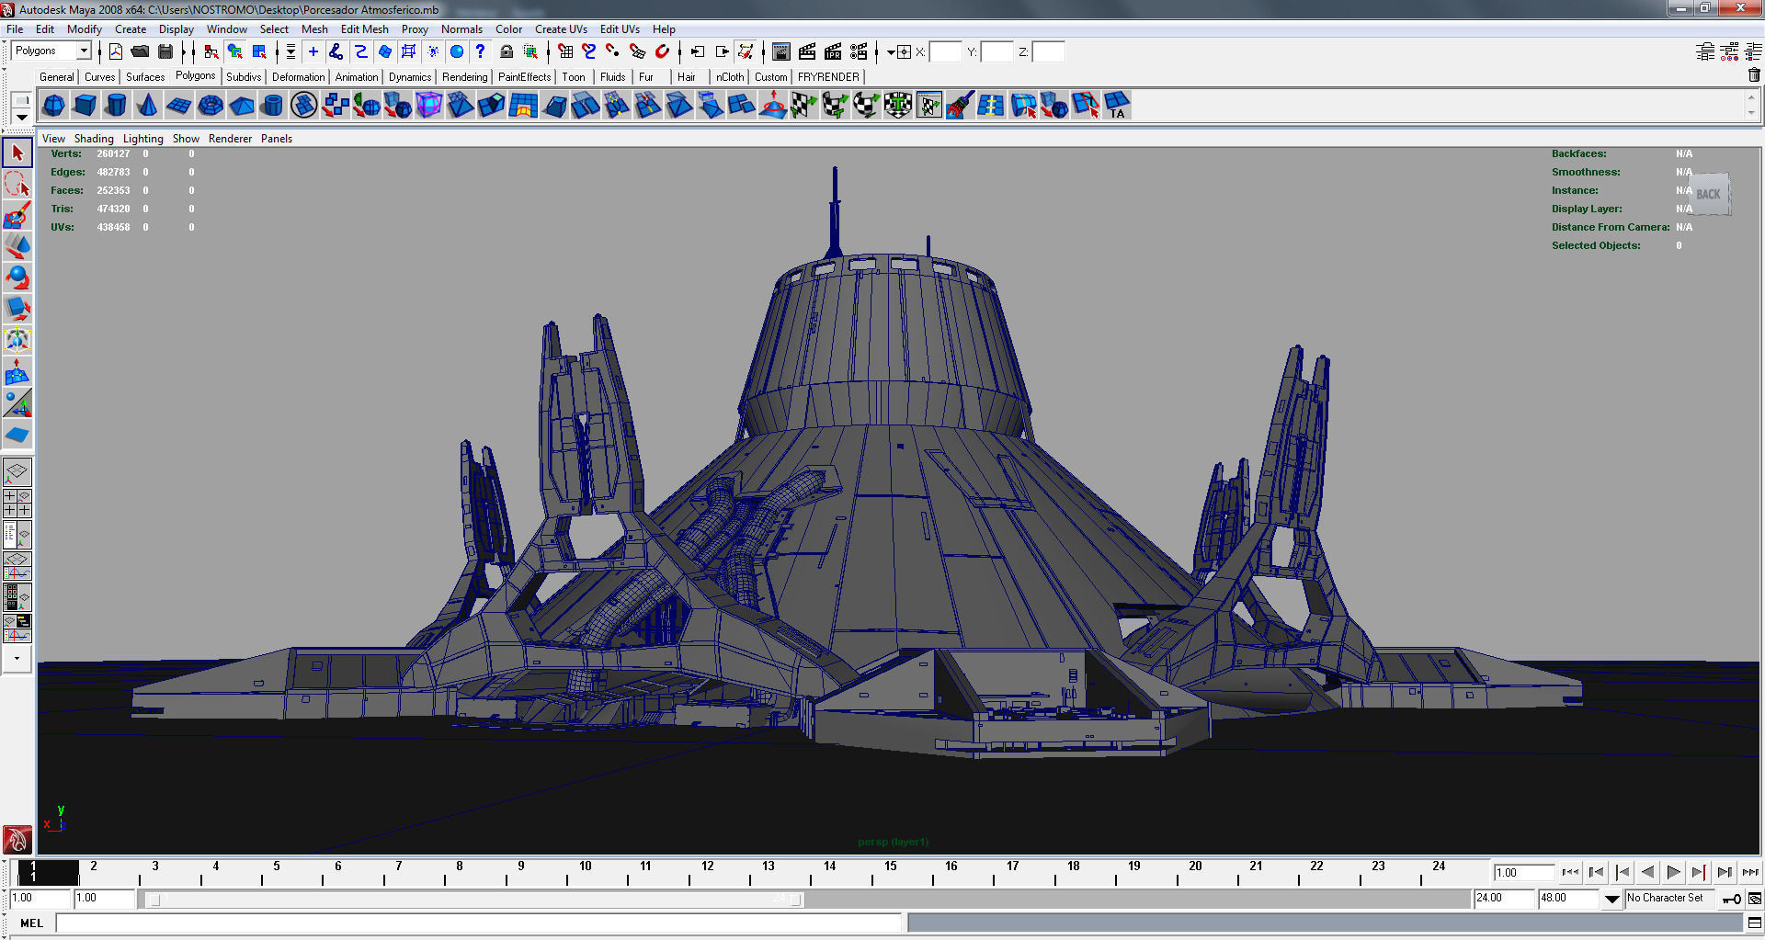The width and height of the screenshot is (1765, 940).
Task: Create a polygon cylinder from shelf
Action: click(x=116, y=105)
